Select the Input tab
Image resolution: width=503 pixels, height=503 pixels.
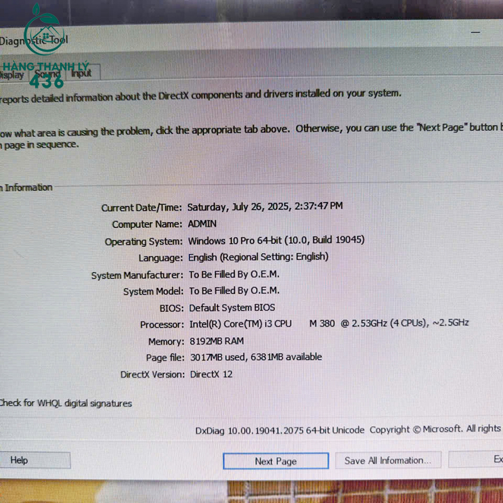pyautogui.click(x=81, y=73)
